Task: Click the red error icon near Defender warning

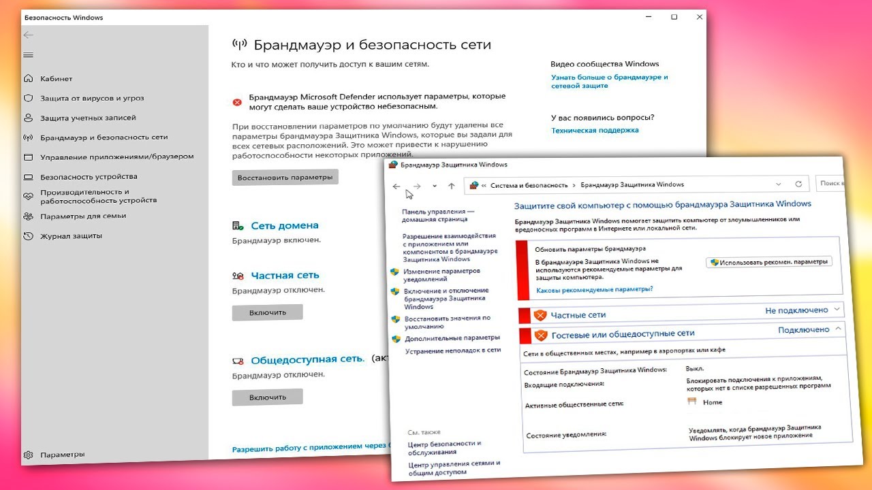Action: point(237,102)
